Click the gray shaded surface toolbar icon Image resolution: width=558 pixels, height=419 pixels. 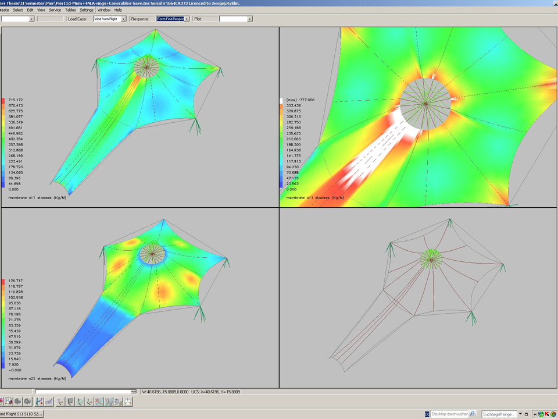[x=17, y=402]
